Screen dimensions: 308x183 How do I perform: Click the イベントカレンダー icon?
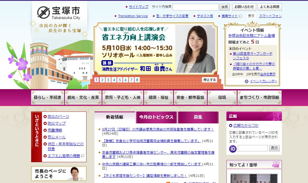pyautogui.click(x=247, y=81)
